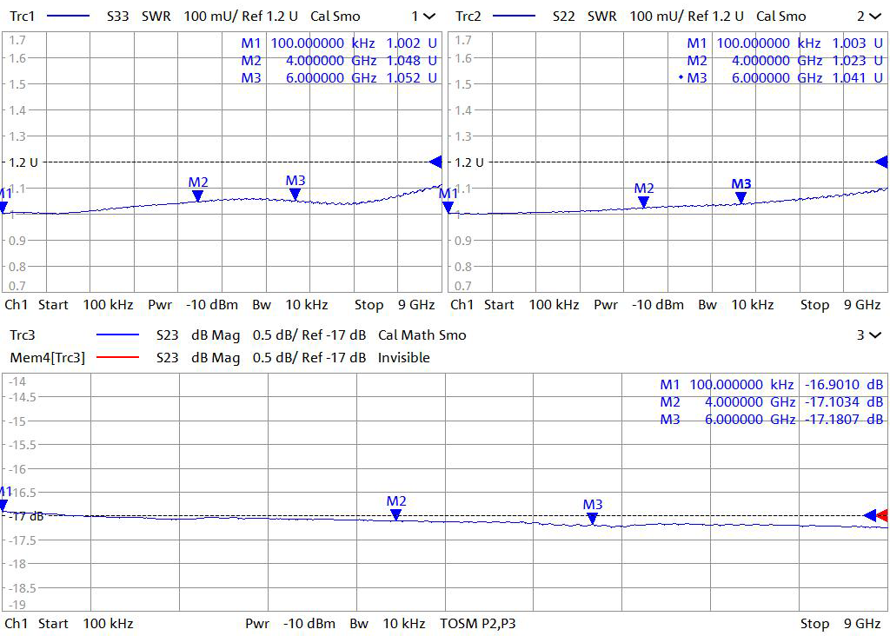890x636 pixels.
Task: Select marker M3 triangle on the S23 trace
Action: coord(592,518)
